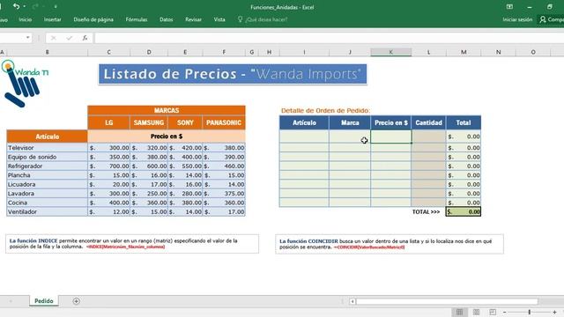Click the lightbulb Tell Me icon
The image size is (564, 317).
pyautogui.click(x=240, y=19)
